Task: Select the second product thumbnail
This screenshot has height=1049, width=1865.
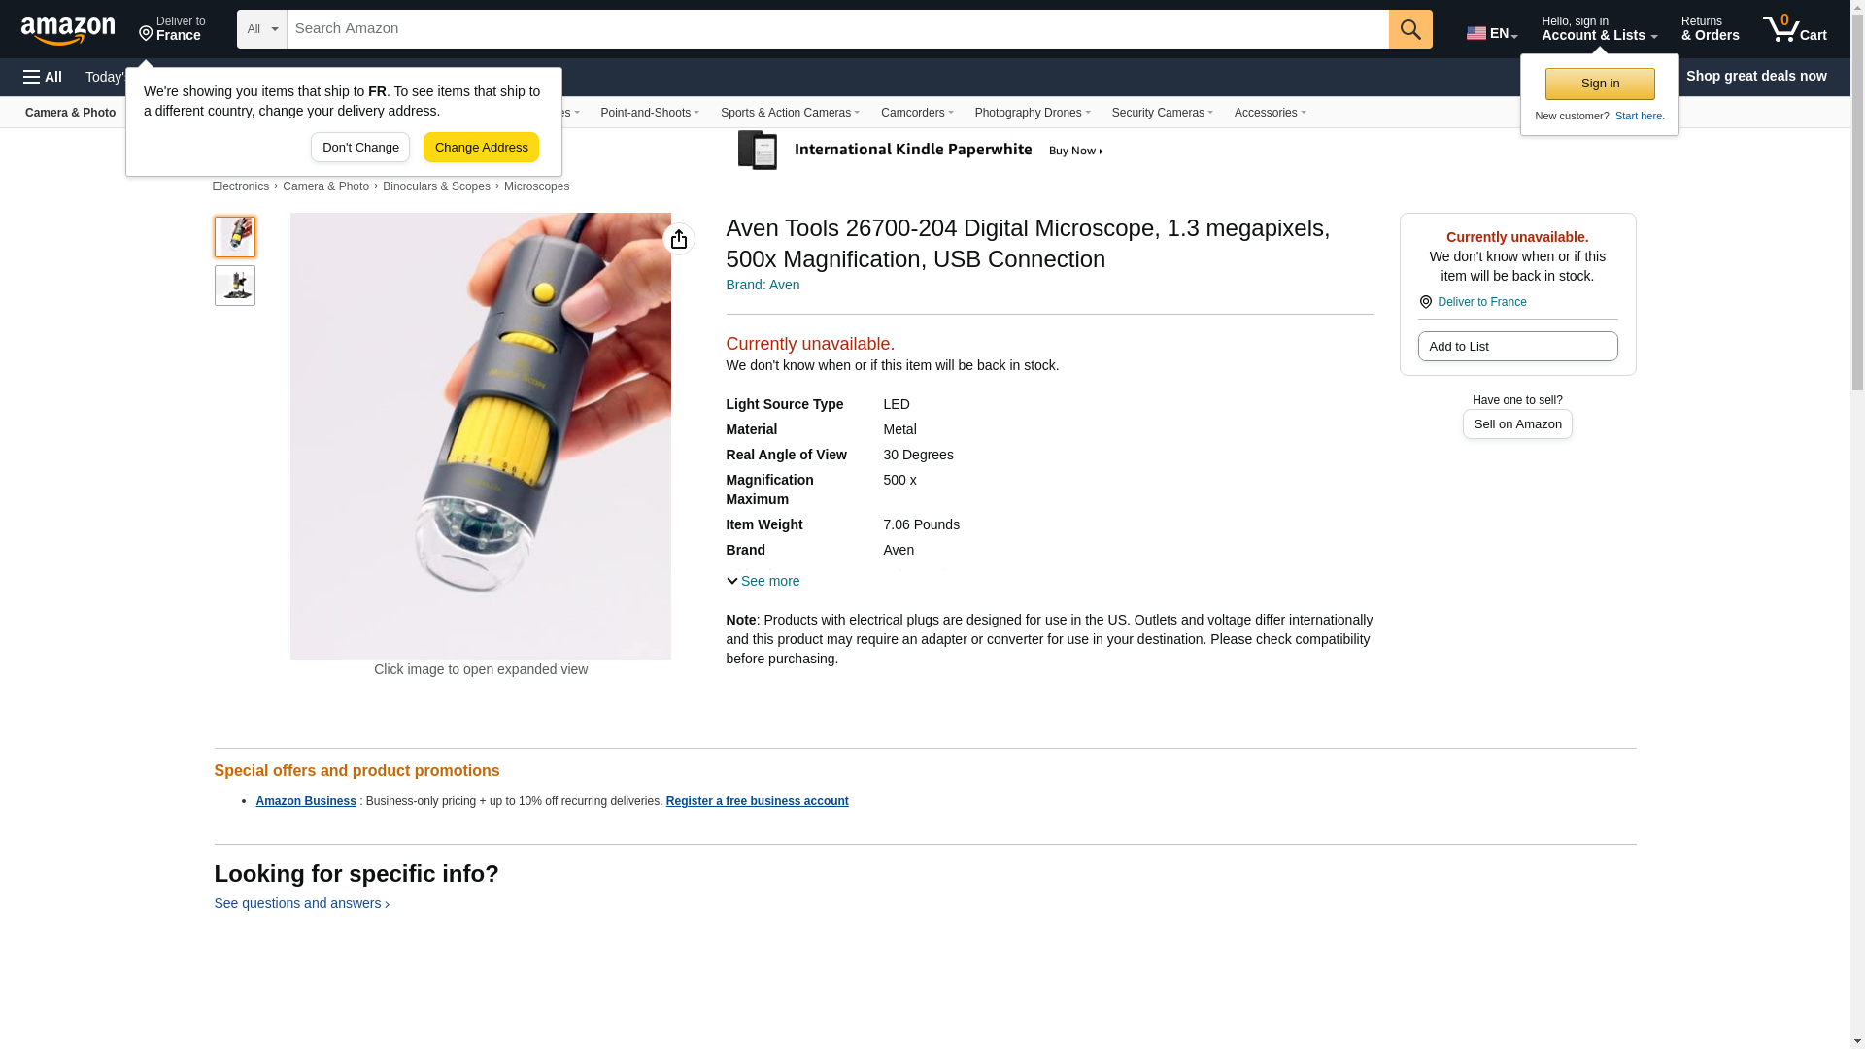Action: tap(235, 286)
